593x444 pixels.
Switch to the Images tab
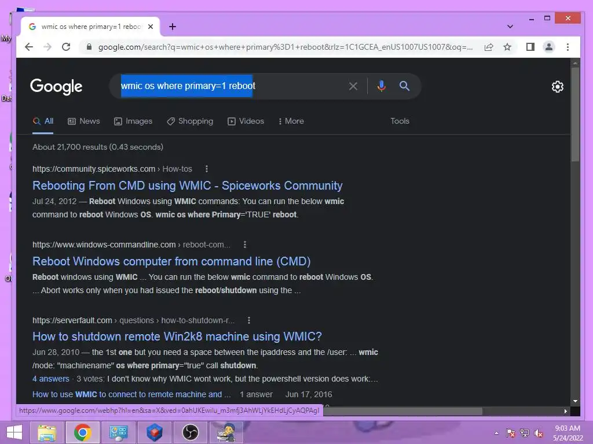point(133,121)
